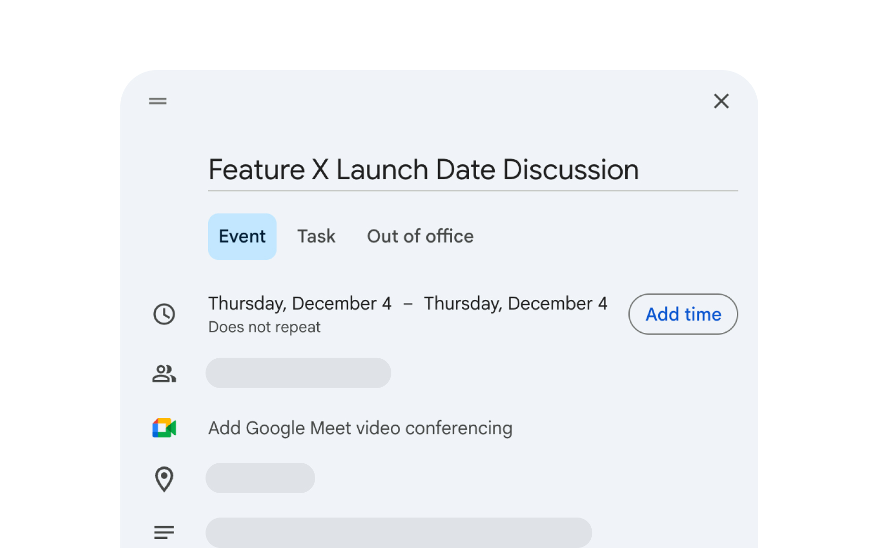Select the description lines icon
Image resolution: width=877 pixels, height=548 pixels.
pos(164,532)
